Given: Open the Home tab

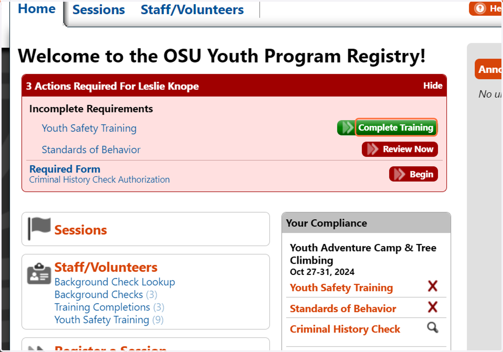Looking at the screenshot, I should click(37, 9).
